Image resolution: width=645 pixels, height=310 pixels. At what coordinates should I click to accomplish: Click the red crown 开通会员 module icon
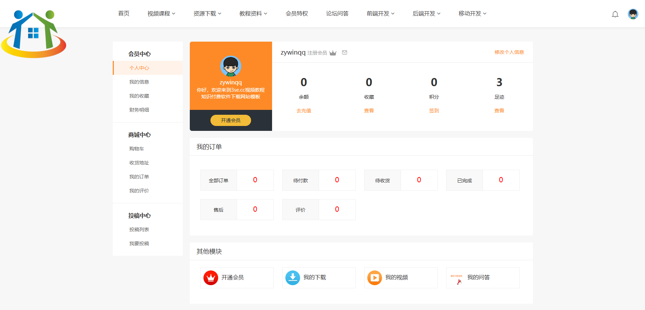[x=211, y=278]
